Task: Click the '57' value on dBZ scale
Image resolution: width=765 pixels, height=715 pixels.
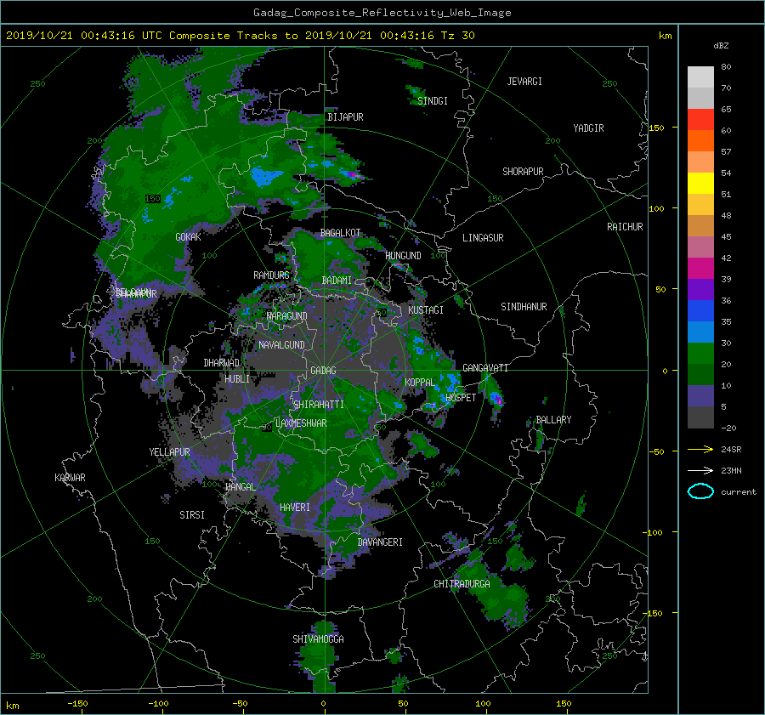Action: 726,152
